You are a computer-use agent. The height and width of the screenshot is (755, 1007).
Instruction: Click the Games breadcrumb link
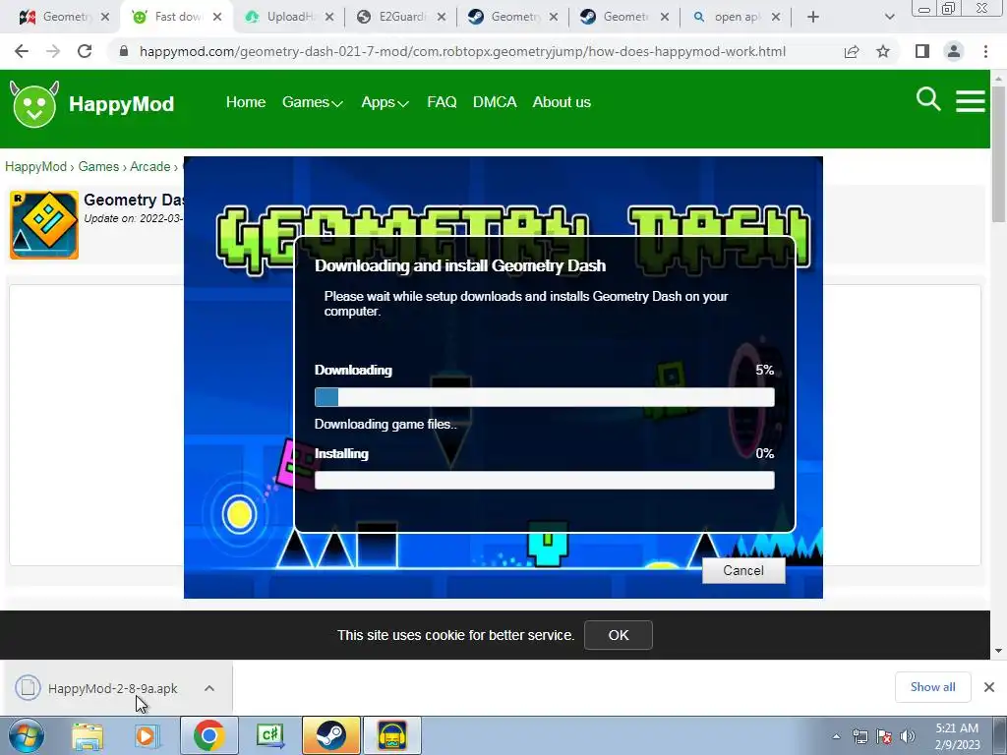pyautogui.click(x=98, y=167)
